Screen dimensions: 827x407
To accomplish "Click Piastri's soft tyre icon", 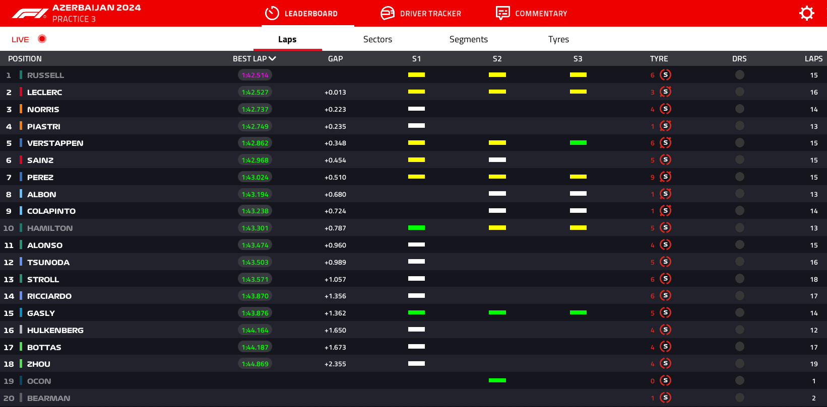I will 666,126.
